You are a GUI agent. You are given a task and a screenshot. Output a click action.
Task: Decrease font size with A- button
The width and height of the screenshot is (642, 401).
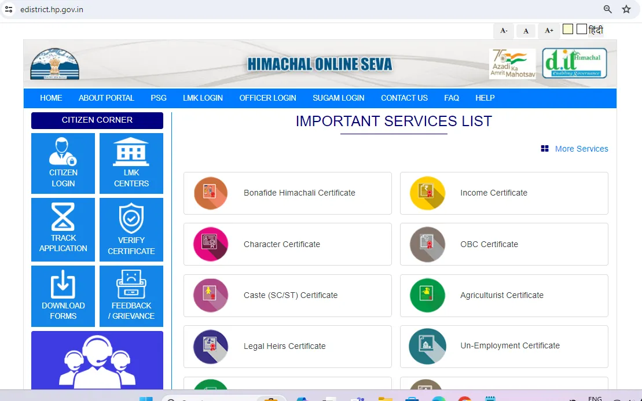tap(504, 31)
